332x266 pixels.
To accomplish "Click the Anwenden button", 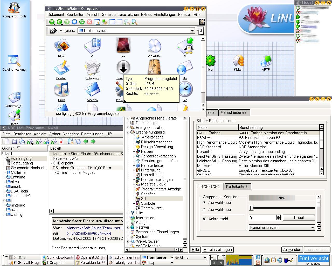I will (x=292, y=250).
